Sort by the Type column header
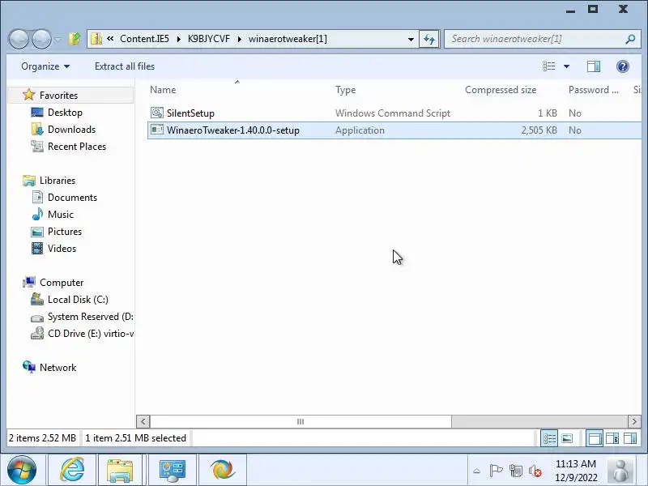This screenshot has width=648, height=486. [346, 90]
